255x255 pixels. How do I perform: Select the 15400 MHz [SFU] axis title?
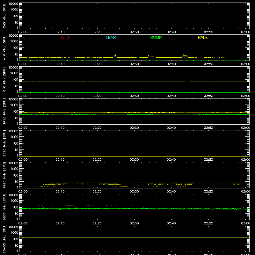[4, 239]
